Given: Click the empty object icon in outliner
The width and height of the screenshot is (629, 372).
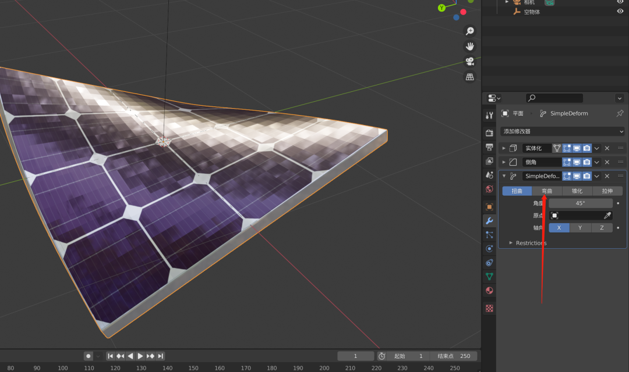Looking at the screenshot, I should pyautogui.click(x=517, y=12).
